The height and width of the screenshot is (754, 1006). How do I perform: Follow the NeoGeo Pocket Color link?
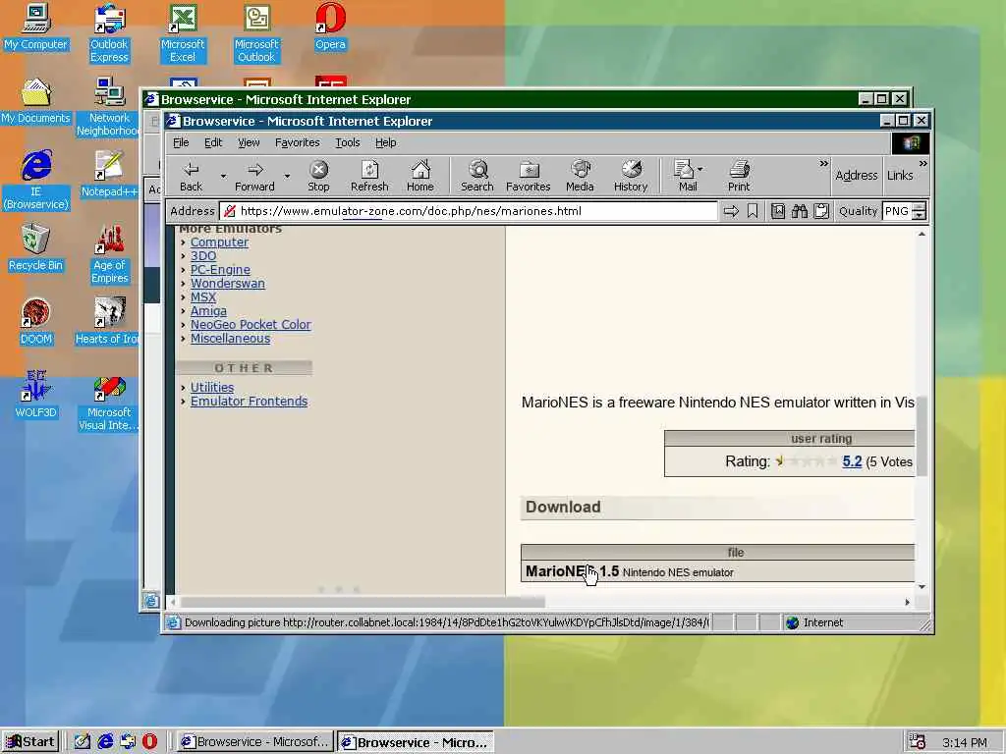tap(251, 324)
